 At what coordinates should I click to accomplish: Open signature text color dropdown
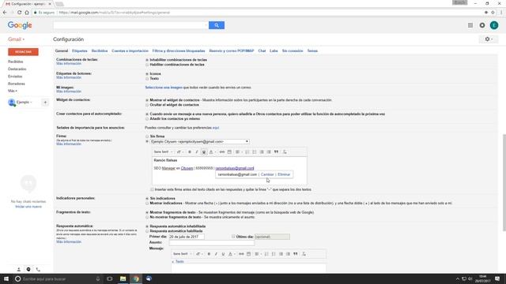click(x=213, y=151)
